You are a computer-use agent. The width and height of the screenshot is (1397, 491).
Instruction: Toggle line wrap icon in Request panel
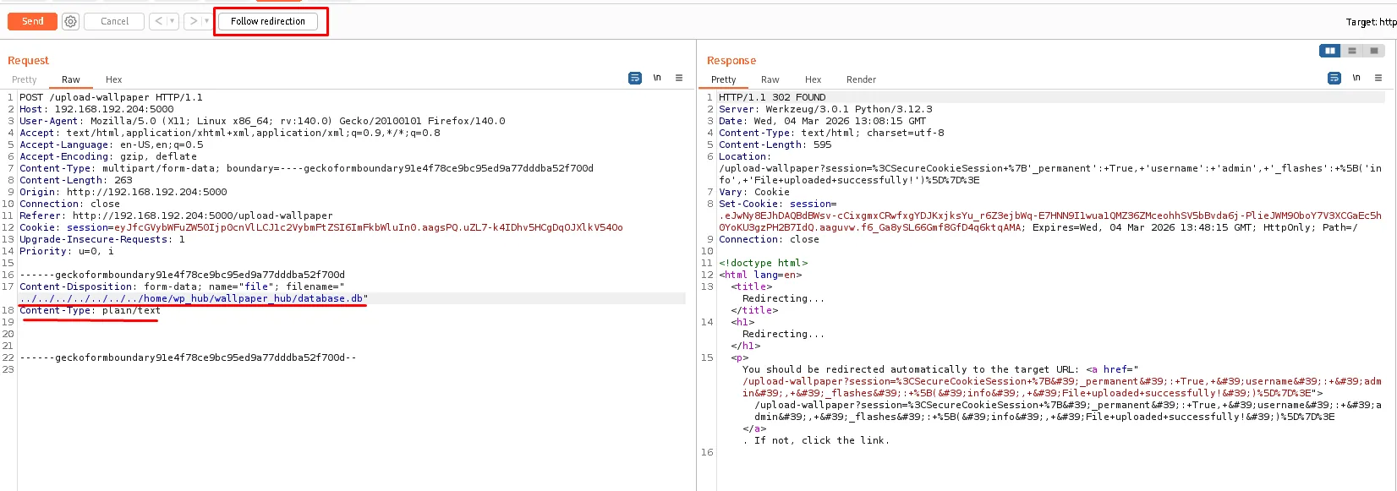[635, 78]
